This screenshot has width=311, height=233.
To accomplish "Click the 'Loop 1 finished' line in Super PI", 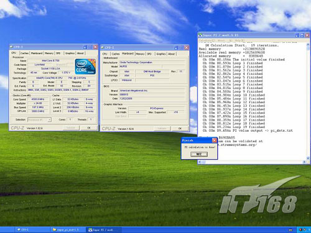I will (233, 63).
